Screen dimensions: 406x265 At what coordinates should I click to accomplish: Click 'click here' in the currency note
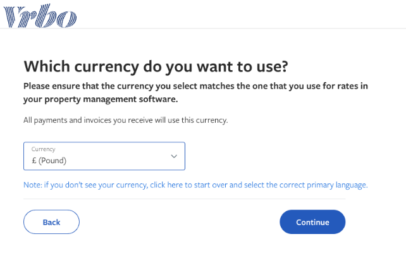[166, 185]
